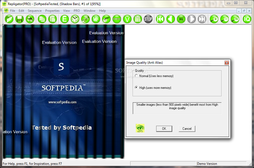Click the green Open folder toolbar icon
Viewport: 254px width, 168px height.
point(9,19)
